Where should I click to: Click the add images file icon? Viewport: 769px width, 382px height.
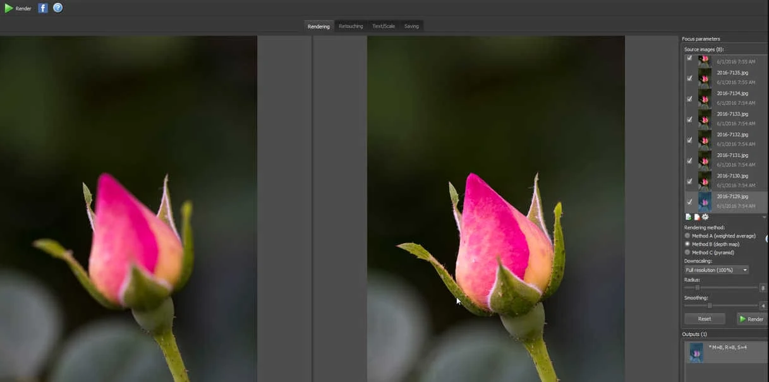coord(688,217)
